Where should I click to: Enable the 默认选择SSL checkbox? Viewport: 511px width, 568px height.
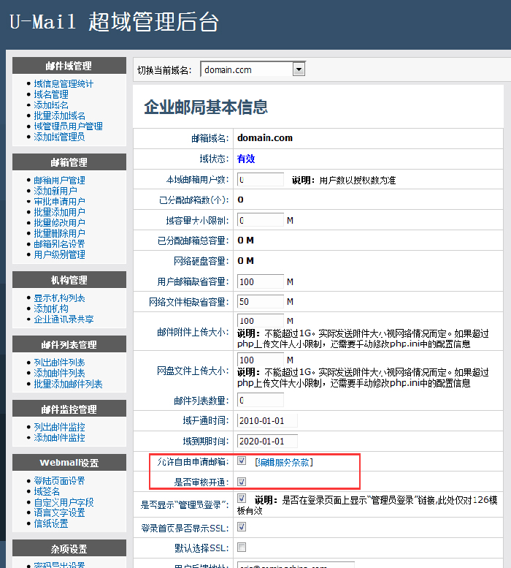click(242, 547)
